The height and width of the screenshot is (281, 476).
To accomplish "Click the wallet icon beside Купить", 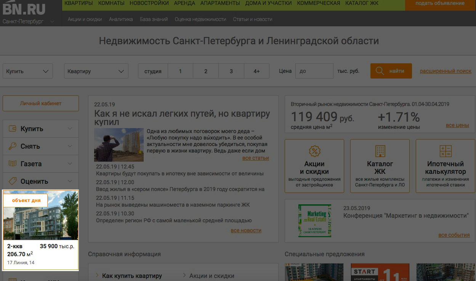I will (13, 129).
